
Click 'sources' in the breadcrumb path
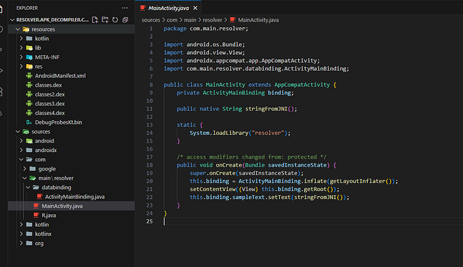151,20
